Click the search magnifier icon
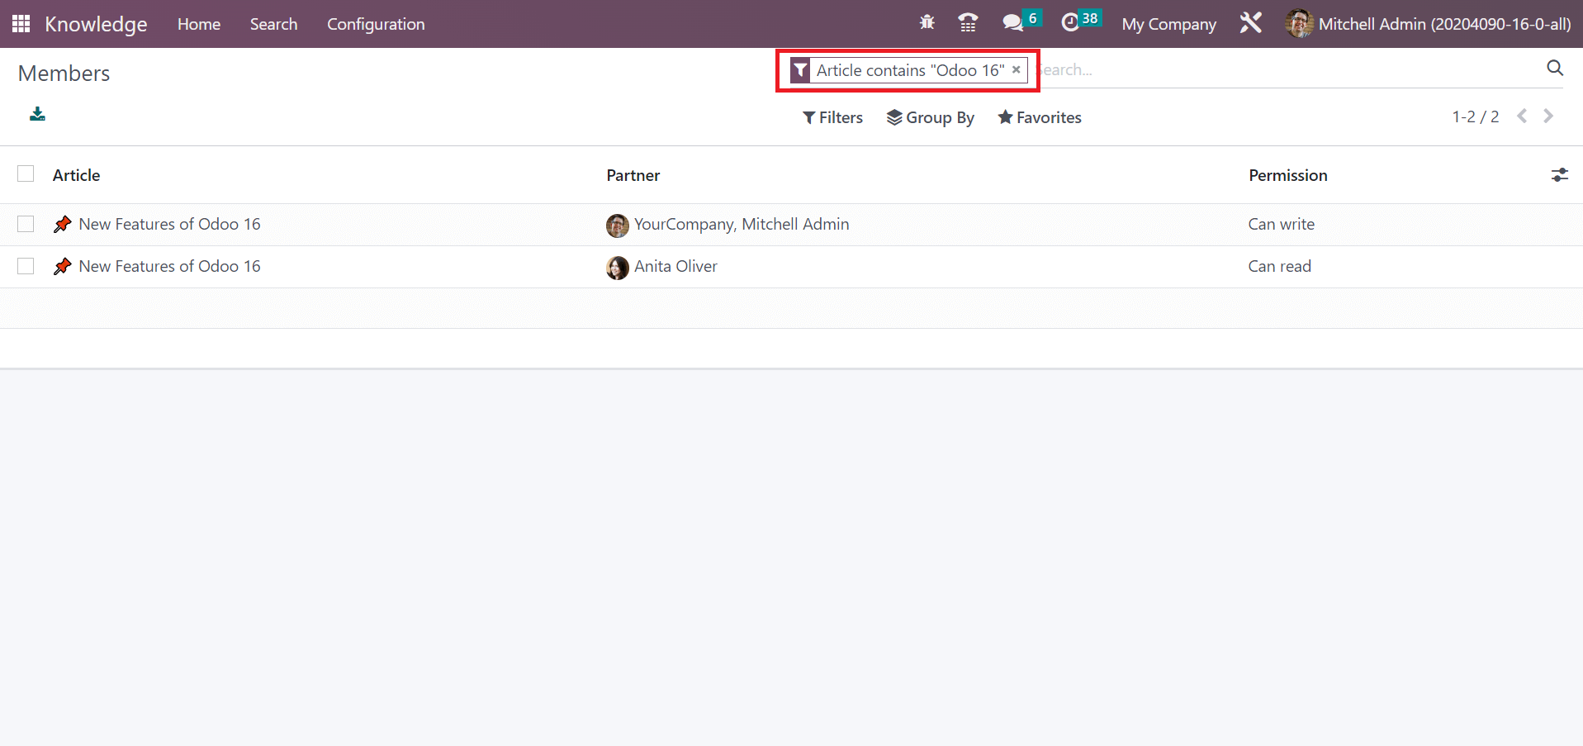The height and width of the screenshot is (746, 1583). pos(1555,69)
